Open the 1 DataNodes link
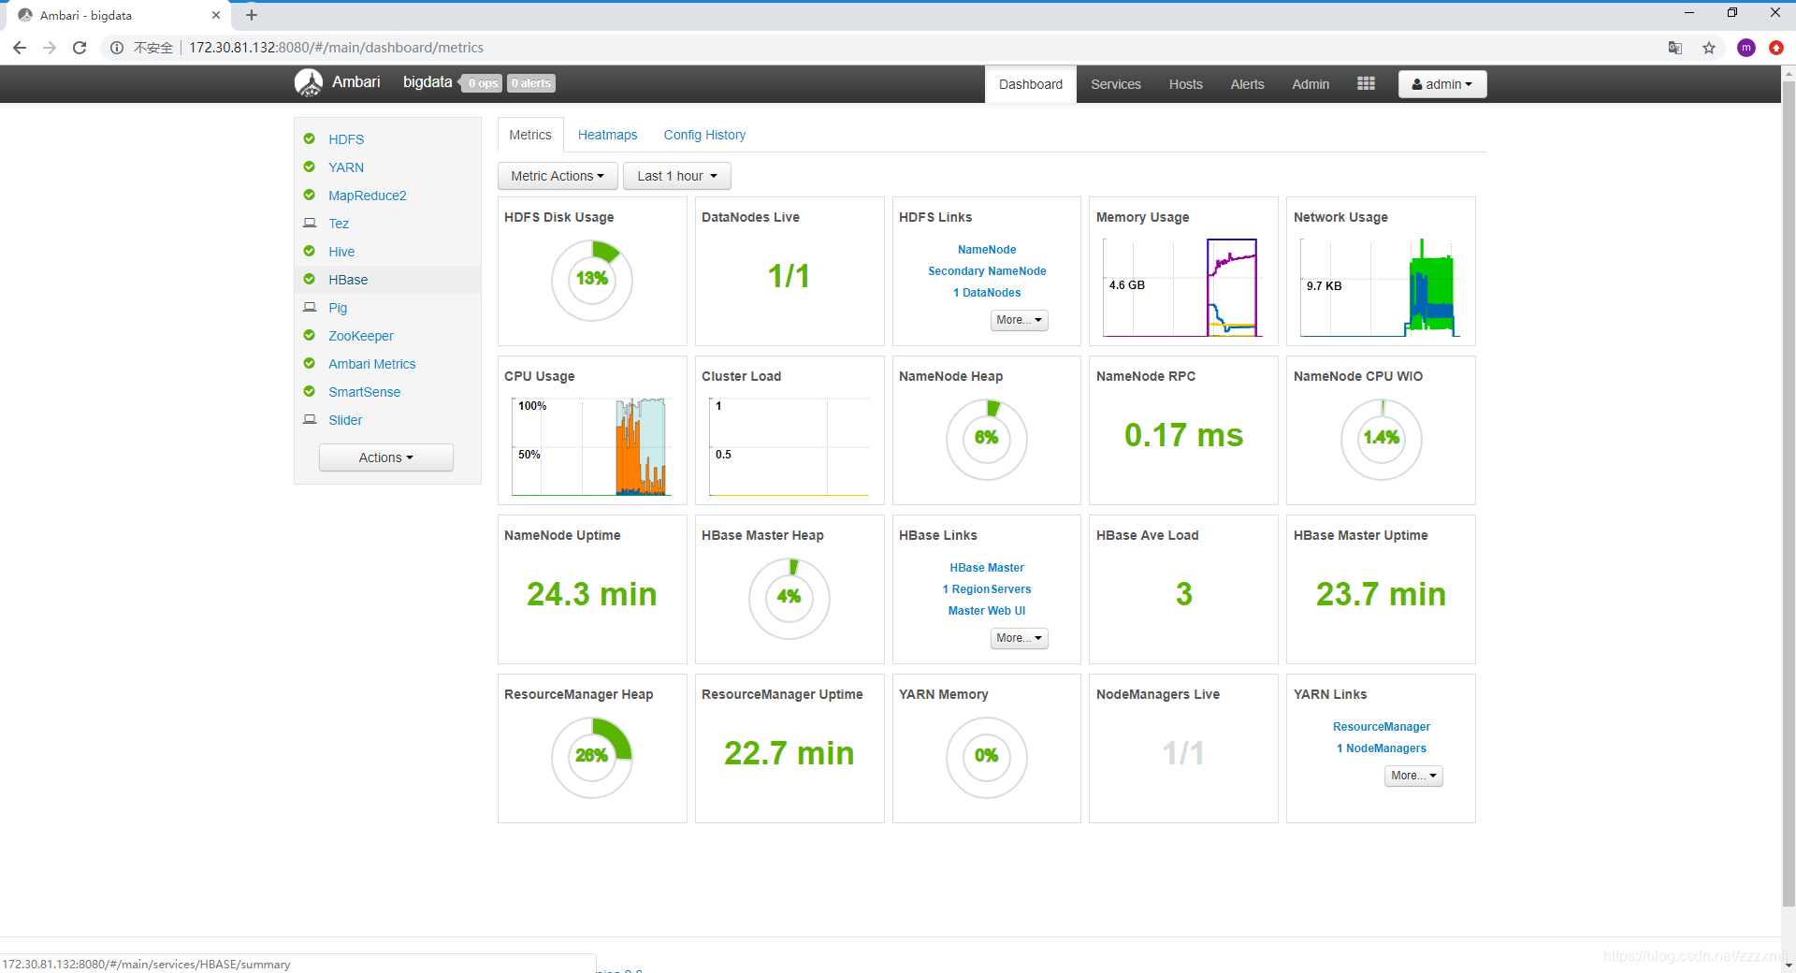1796x973 pixels. click(987, 293)
